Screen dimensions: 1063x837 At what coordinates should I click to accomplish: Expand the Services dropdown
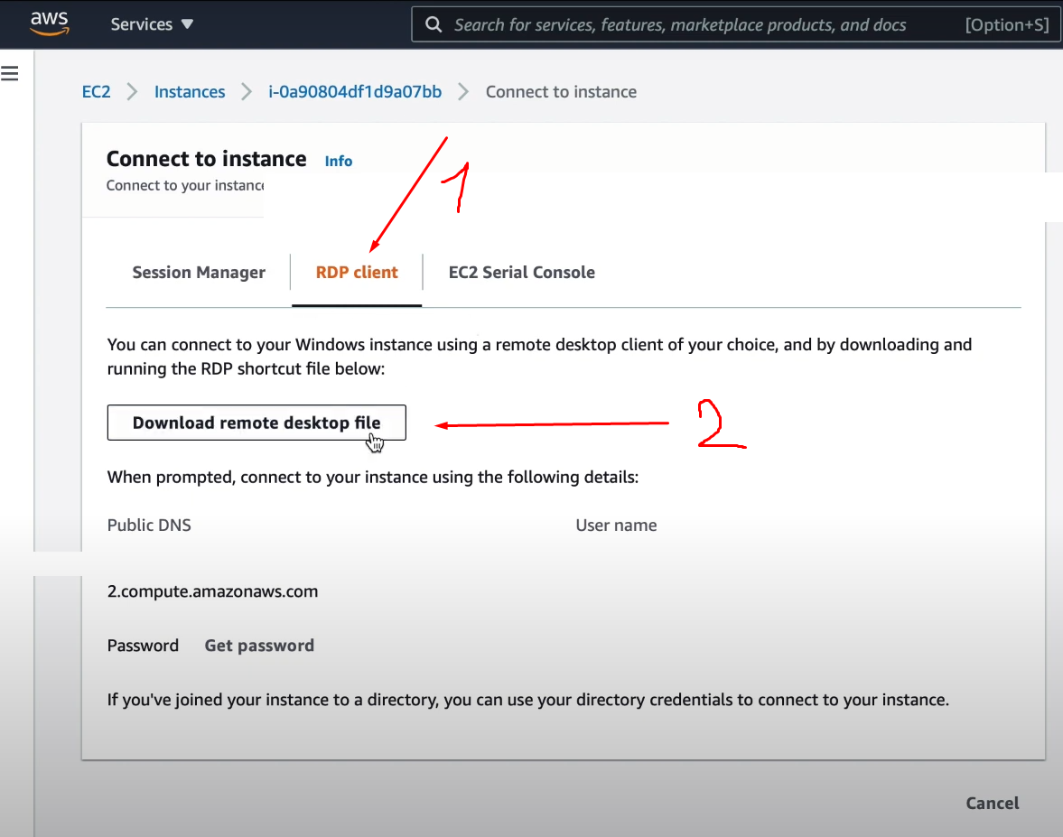152,24
